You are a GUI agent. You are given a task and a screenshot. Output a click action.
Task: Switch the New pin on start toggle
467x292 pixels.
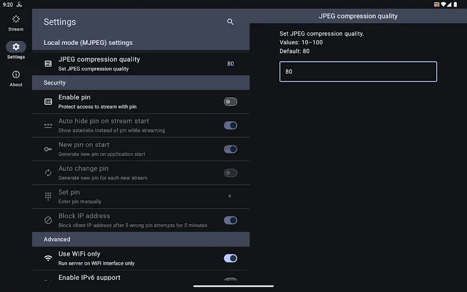click(x=230, y=149)
